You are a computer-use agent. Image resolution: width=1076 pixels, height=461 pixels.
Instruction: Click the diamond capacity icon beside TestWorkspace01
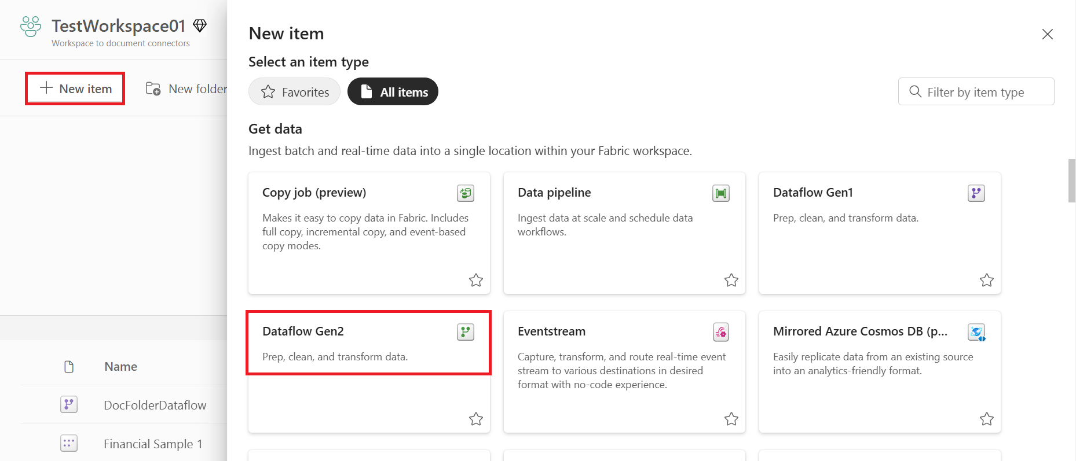[200, 25]
